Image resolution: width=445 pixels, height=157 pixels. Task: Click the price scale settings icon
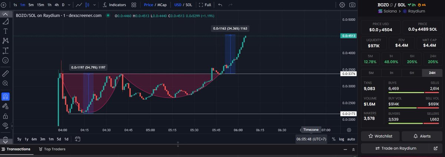click(x=349, y=130)
